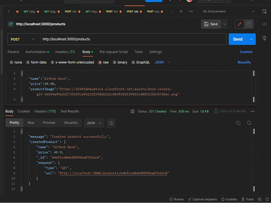Toggle line wrap in response viewer
Viewport: 271px width, 203px height.
coord(111,123)
